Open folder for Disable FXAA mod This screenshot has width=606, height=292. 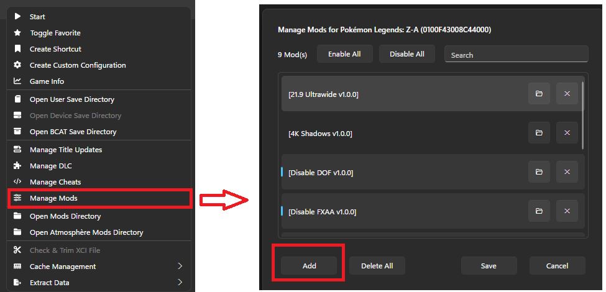click(539, 211)
